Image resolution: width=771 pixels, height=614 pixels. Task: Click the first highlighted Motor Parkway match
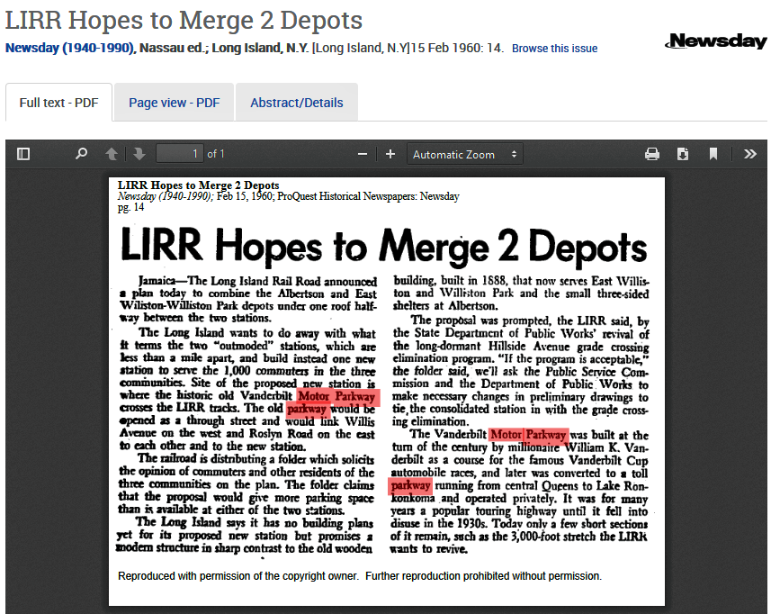[x=337, y=397]
